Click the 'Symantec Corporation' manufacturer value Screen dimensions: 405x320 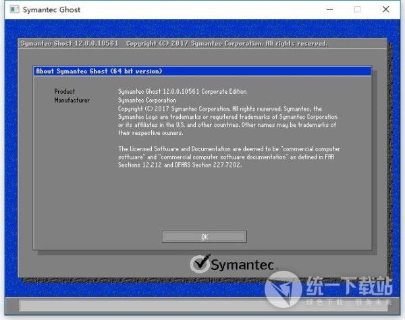pos(147,100)
